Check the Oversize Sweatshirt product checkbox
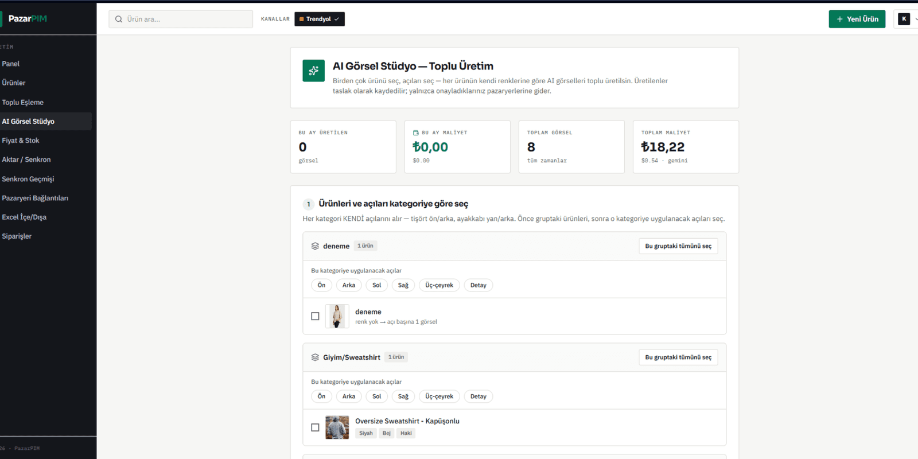Screen dimensions: 918x459 coord(315,427)
